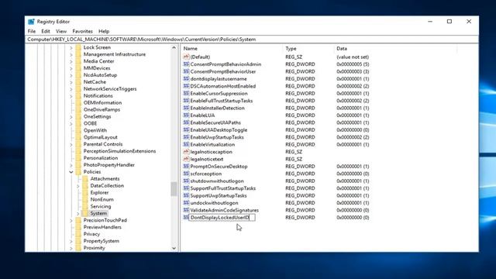Click the undockwithoutlogon DWORD icon
The height and width of the screenshot is (279, 496).
(x=186, y=202)
